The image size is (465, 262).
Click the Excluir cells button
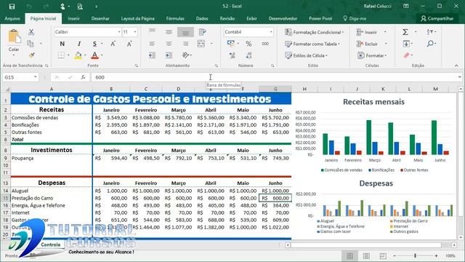pos(367,44)
